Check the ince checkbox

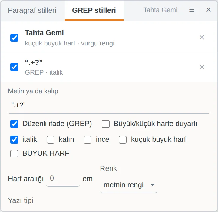tap(88, 140)
